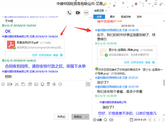Click the message record scroll up arrow
Viewport: 165px width, 122px height.
point(164,21)
